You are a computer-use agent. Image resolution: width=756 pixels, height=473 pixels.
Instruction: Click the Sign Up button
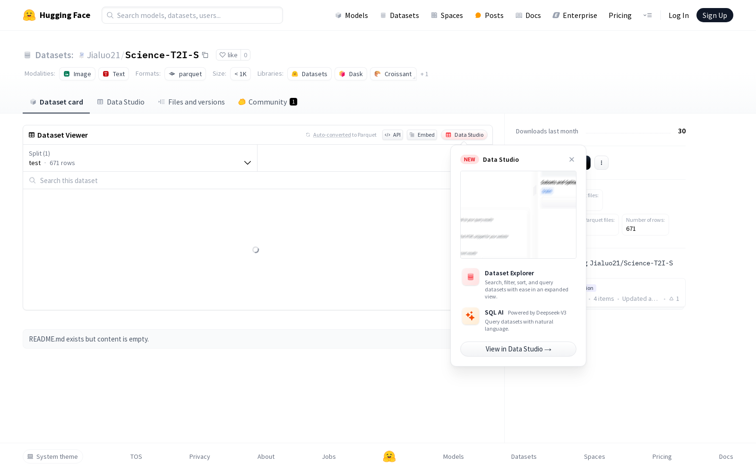coord(714,15)
